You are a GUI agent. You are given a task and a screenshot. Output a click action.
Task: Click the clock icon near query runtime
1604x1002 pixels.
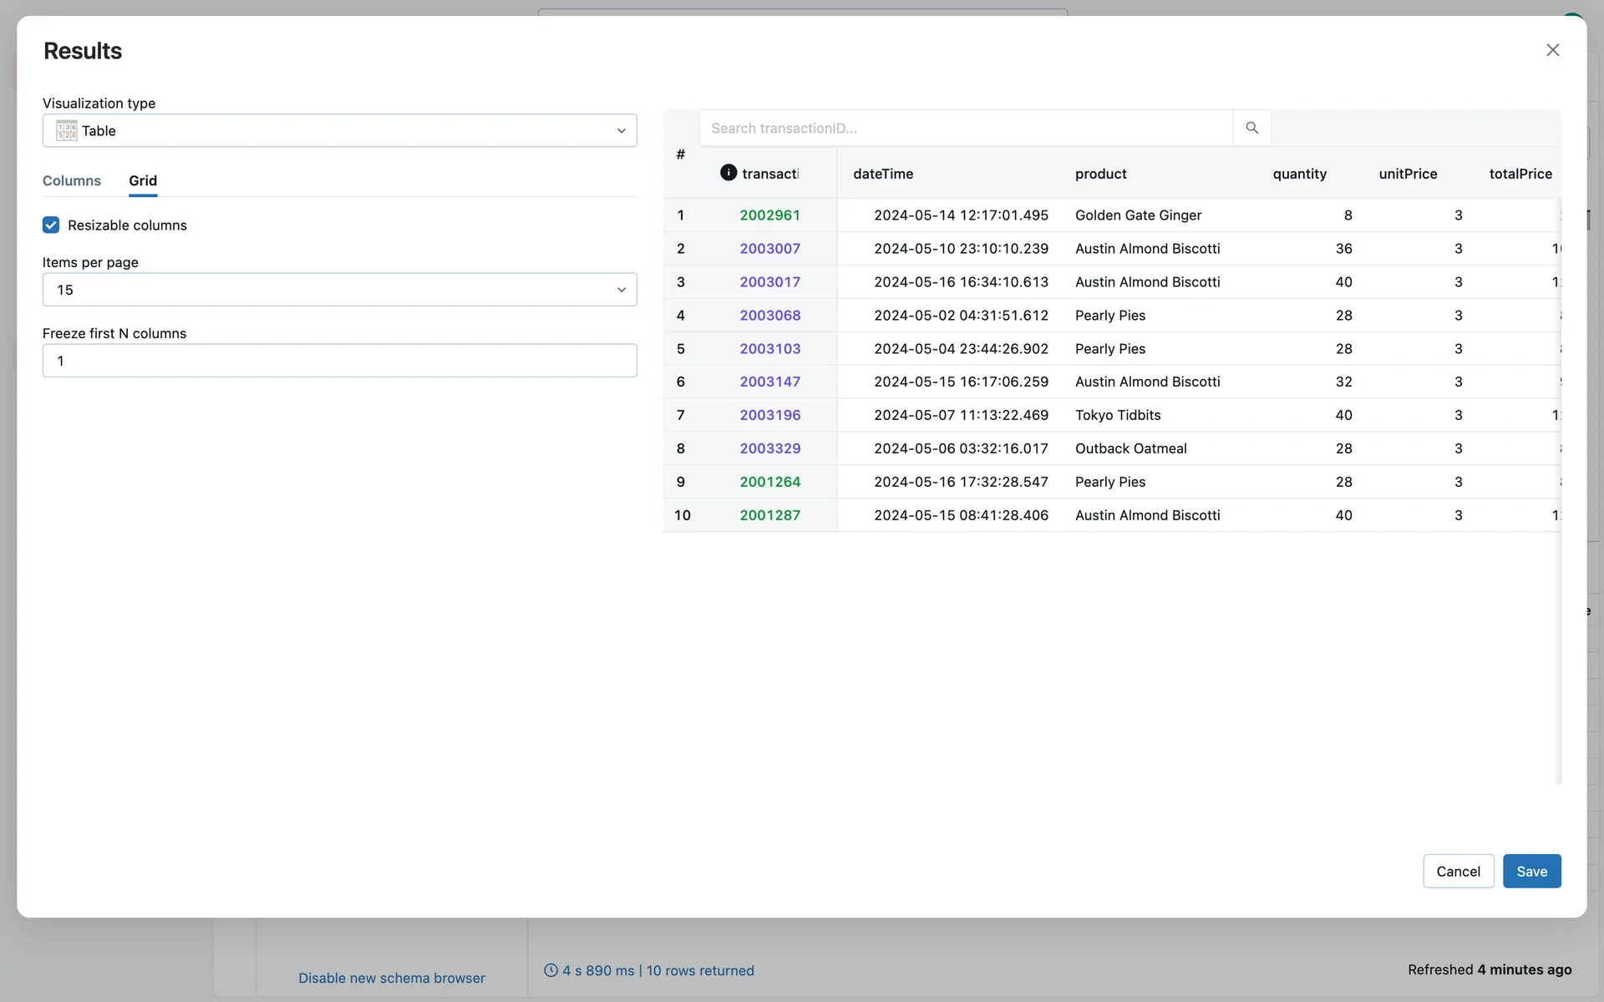pos(551,970)
